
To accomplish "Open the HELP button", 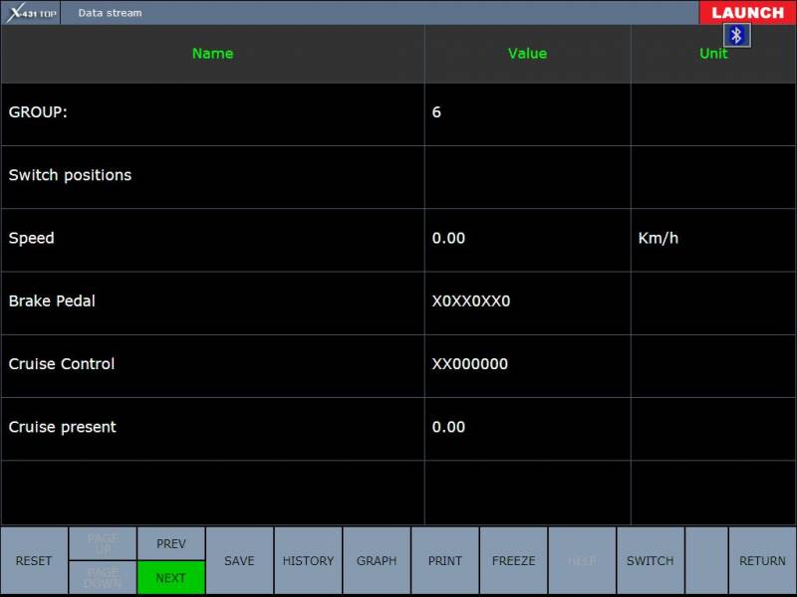I will [582, 561].
